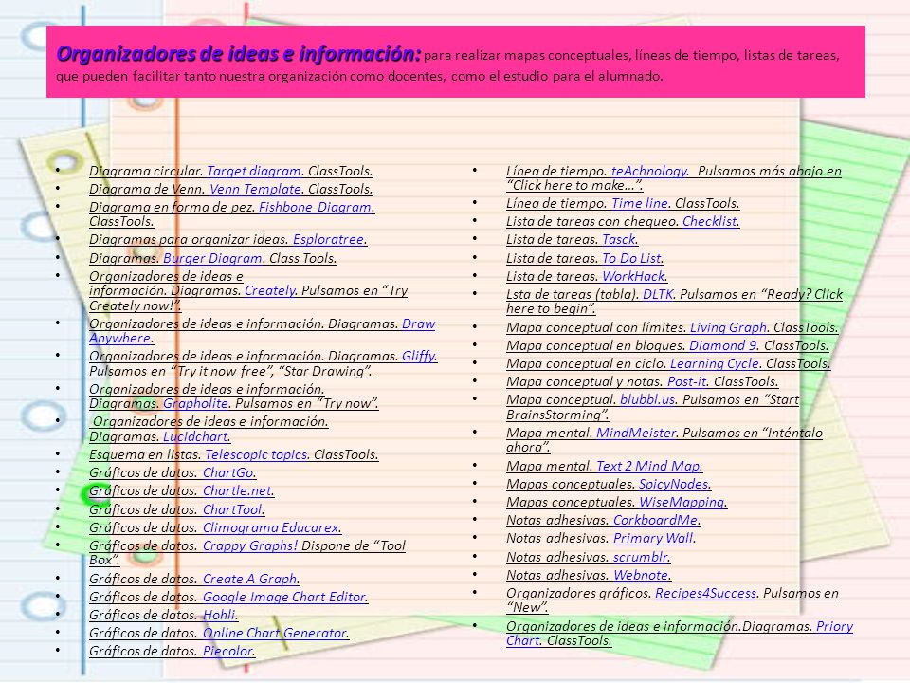Image resolution: width=910 pixels, height=683 pixels.
Task: Open the Crappy Graphs! link
Action: (x=250, y=546)
